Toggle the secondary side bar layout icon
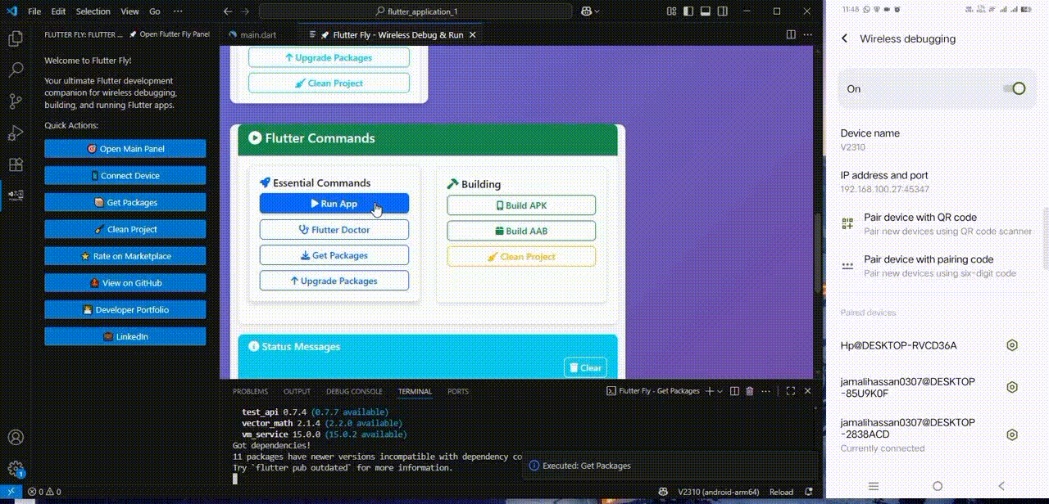Image resolution: width=1049 pixels, height=504 pixels. pyautogui.click(x=721, y=11)
